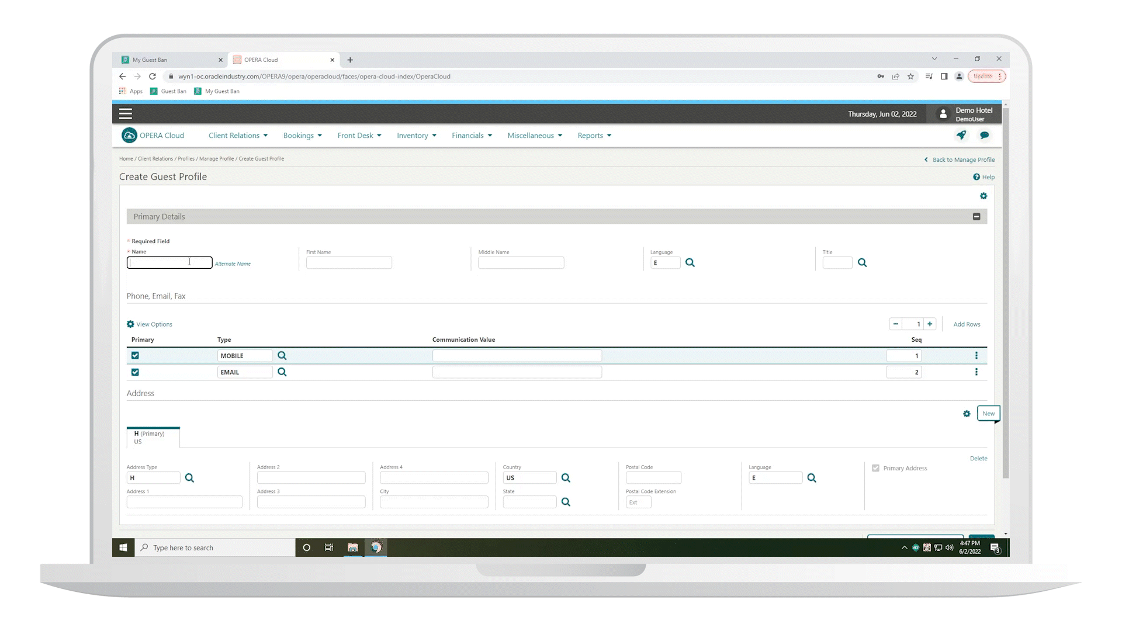Open page settings gear above Primary Details

pos(984,196)
